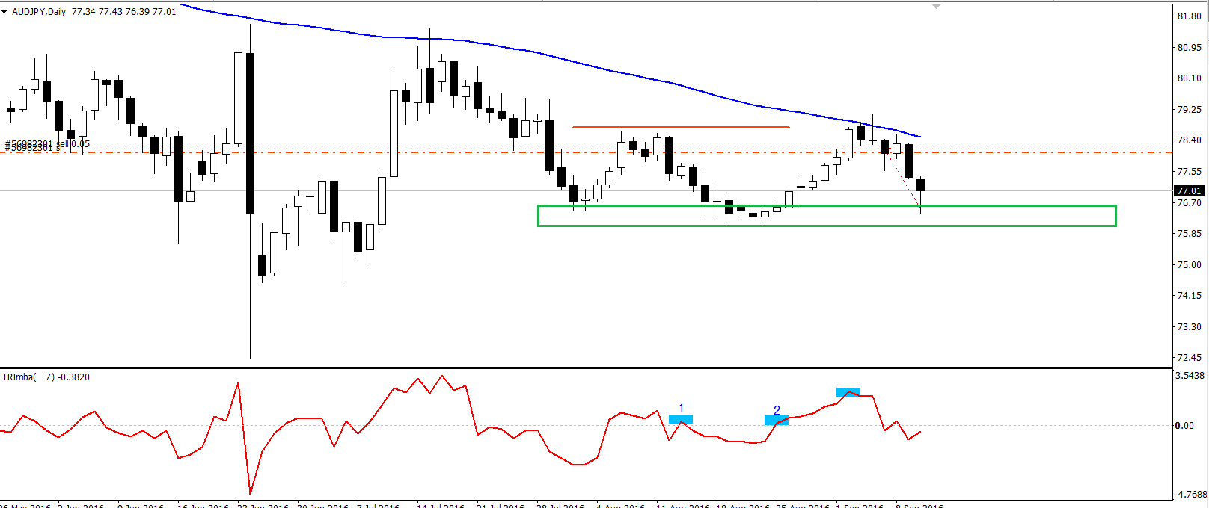The image size is (1209, 508).
Task: Click the 81.80 price scale label
Action: pos(1190,16)
